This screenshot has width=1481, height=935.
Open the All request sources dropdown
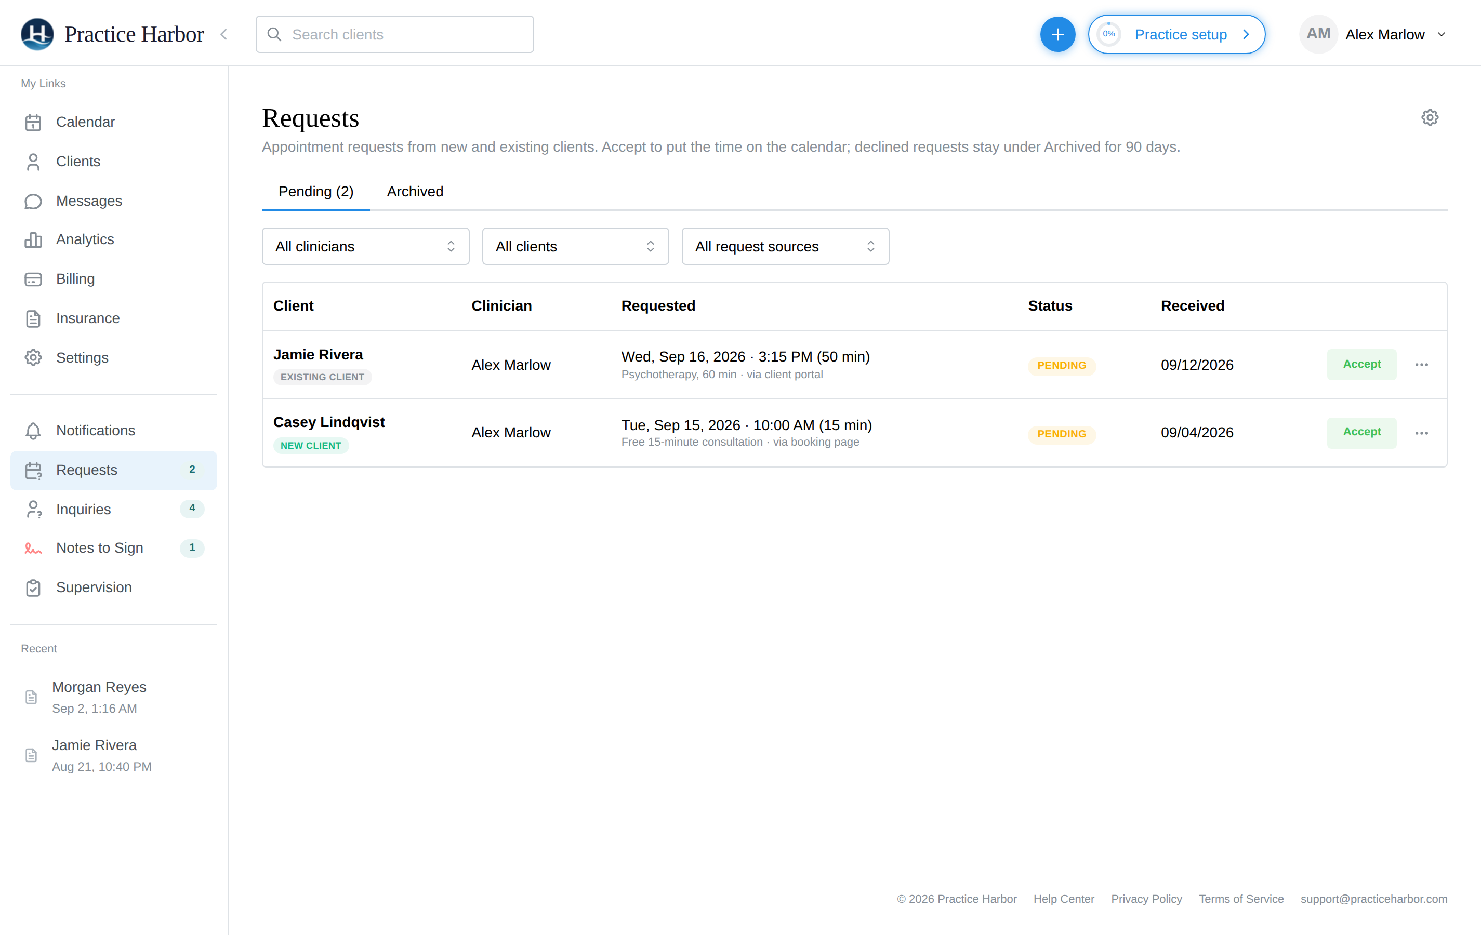point(785,247)
